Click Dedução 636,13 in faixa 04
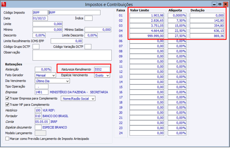The height and width of the screenshot is (148, 230). (x=207, y=31)
